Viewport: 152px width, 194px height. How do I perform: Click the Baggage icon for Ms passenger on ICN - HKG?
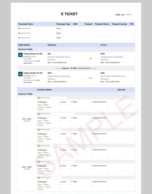(38, 118)
